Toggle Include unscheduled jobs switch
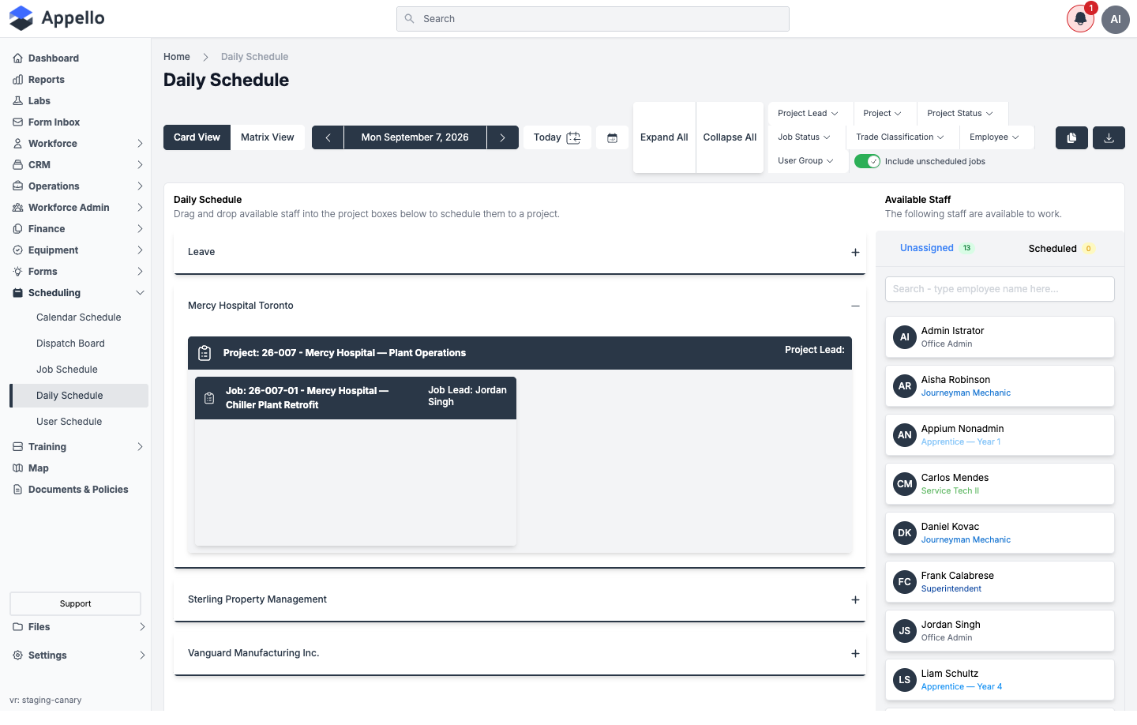 coord(867,161)
